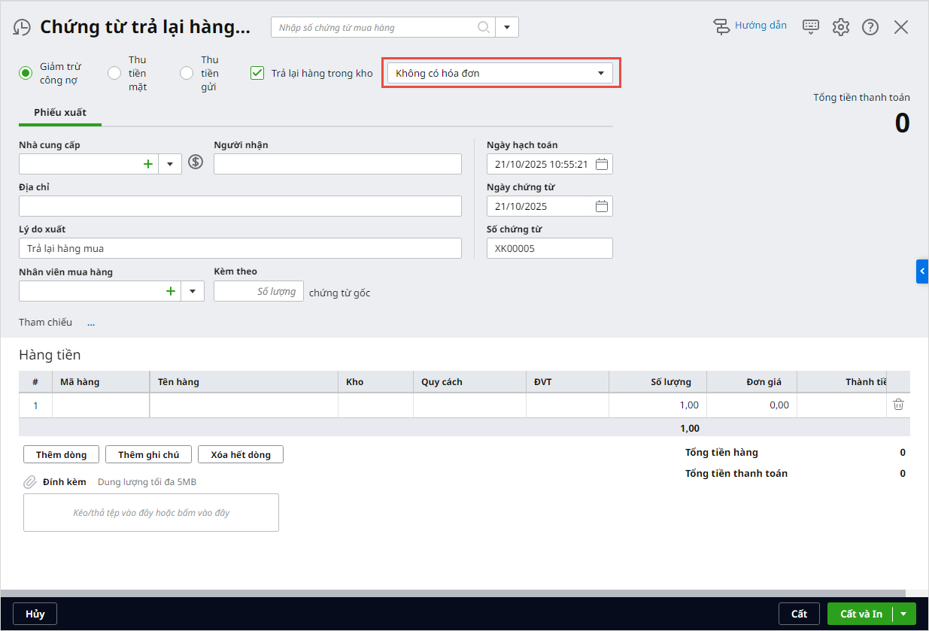Click the Hủy button

[35, 614]
